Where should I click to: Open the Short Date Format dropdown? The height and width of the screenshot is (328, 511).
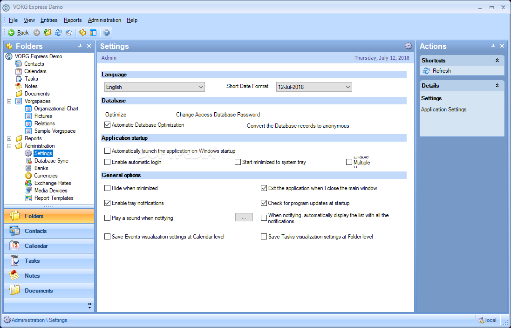pyautogui.click(x=314, y=87)
